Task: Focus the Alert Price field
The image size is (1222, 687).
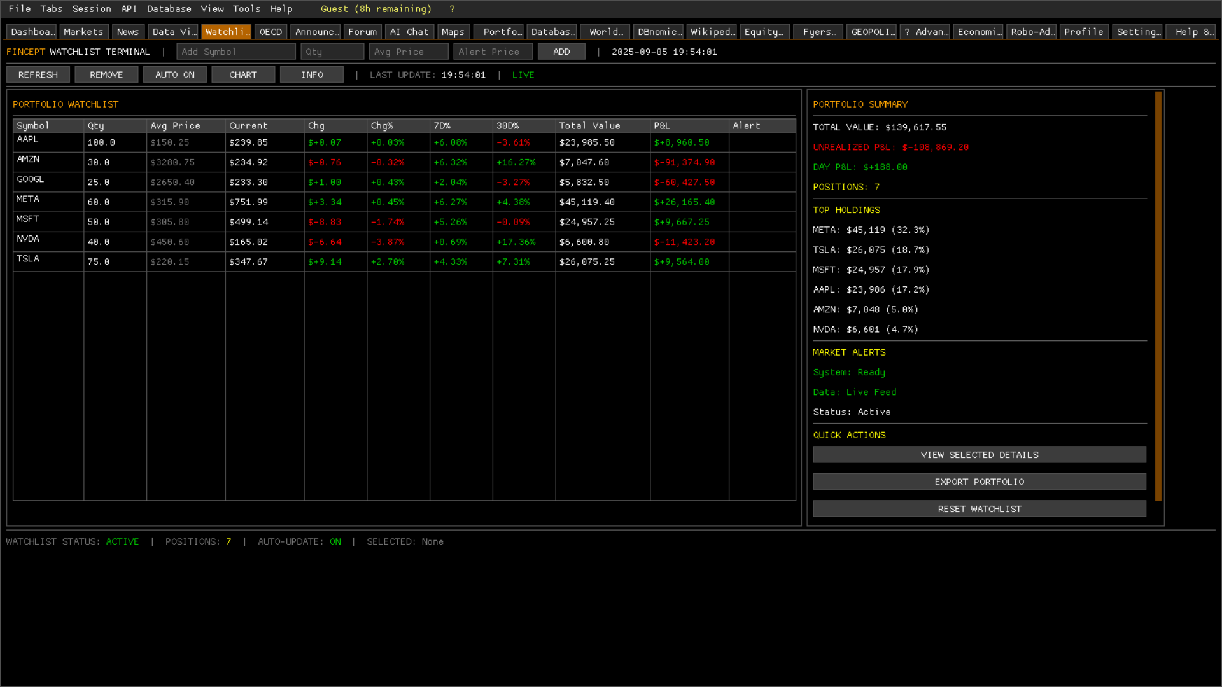Action: (493, 52)
